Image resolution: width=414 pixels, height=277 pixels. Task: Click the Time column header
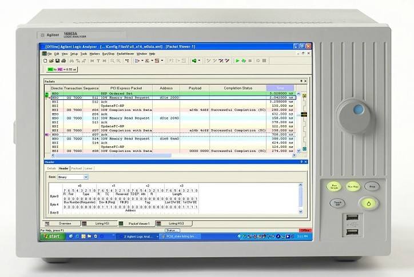click(283, 88)
